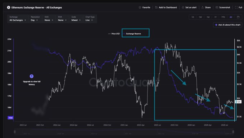The width and height of the screenshot is (244, 138).
Task: Click the chart title Ethereum: Exchange Reserve
Action: point(37,8)
